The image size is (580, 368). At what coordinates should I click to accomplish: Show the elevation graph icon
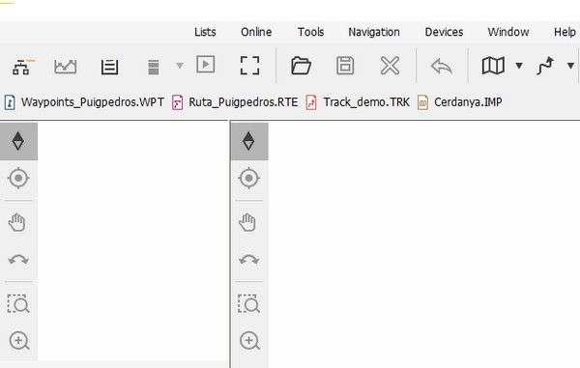tap(65, 67)
